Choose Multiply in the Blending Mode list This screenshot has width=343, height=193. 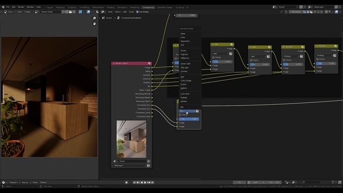point(184,98)
